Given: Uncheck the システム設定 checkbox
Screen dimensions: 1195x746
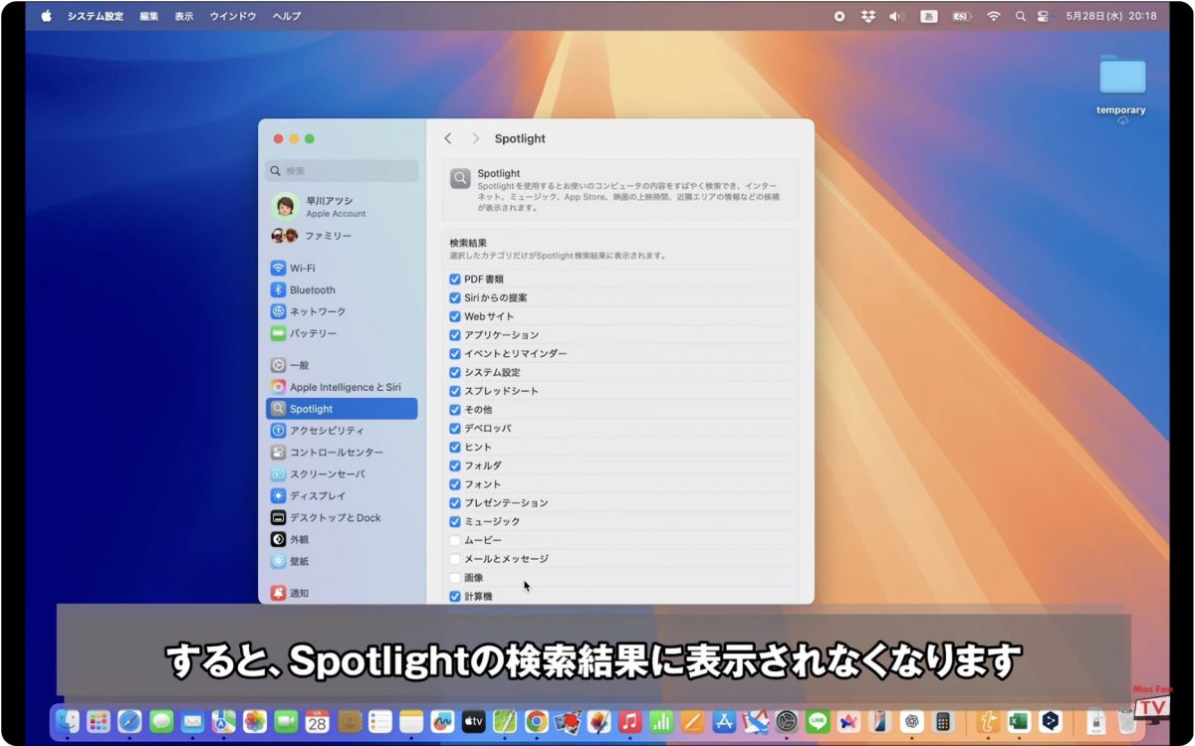Looking at the screenshot, I should 455,373.
